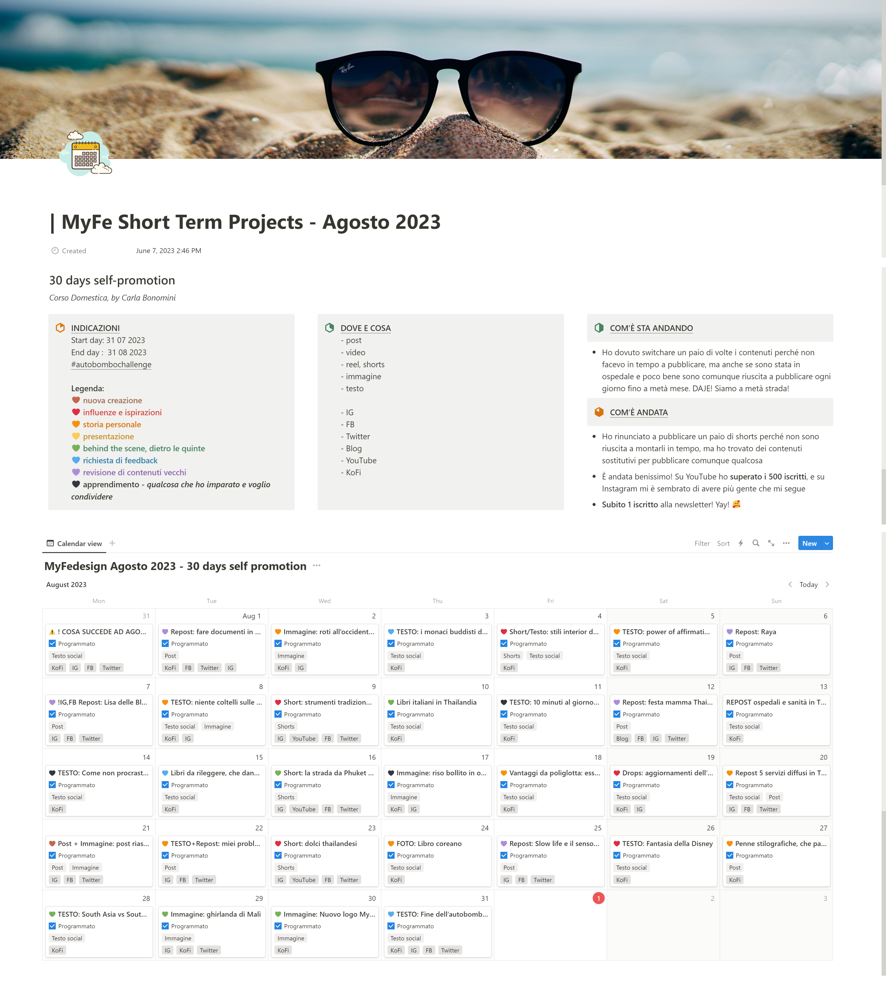Open the New button dropdown arrow
Screen dimensions: 886x984
tap(827, 543)
